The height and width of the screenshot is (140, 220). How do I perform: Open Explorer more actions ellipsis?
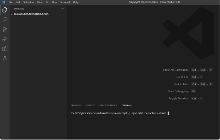coord(62,8)
